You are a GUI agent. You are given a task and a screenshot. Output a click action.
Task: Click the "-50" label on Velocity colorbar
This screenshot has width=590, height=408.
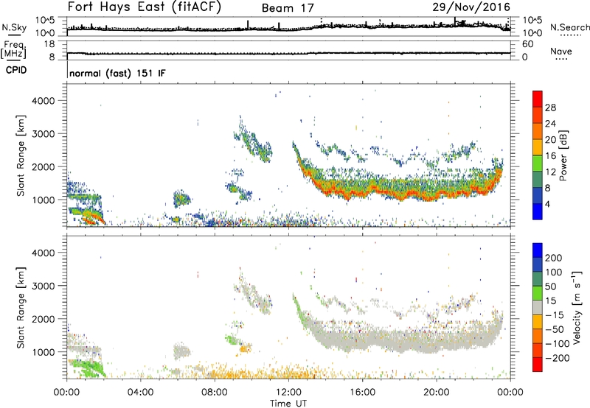555,329
